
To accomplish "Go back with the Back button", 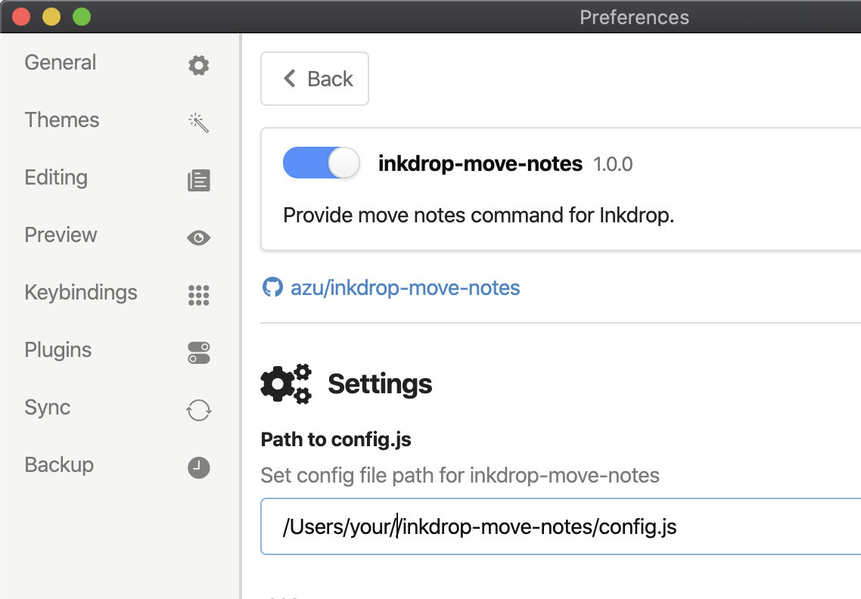I will point(315,79).
